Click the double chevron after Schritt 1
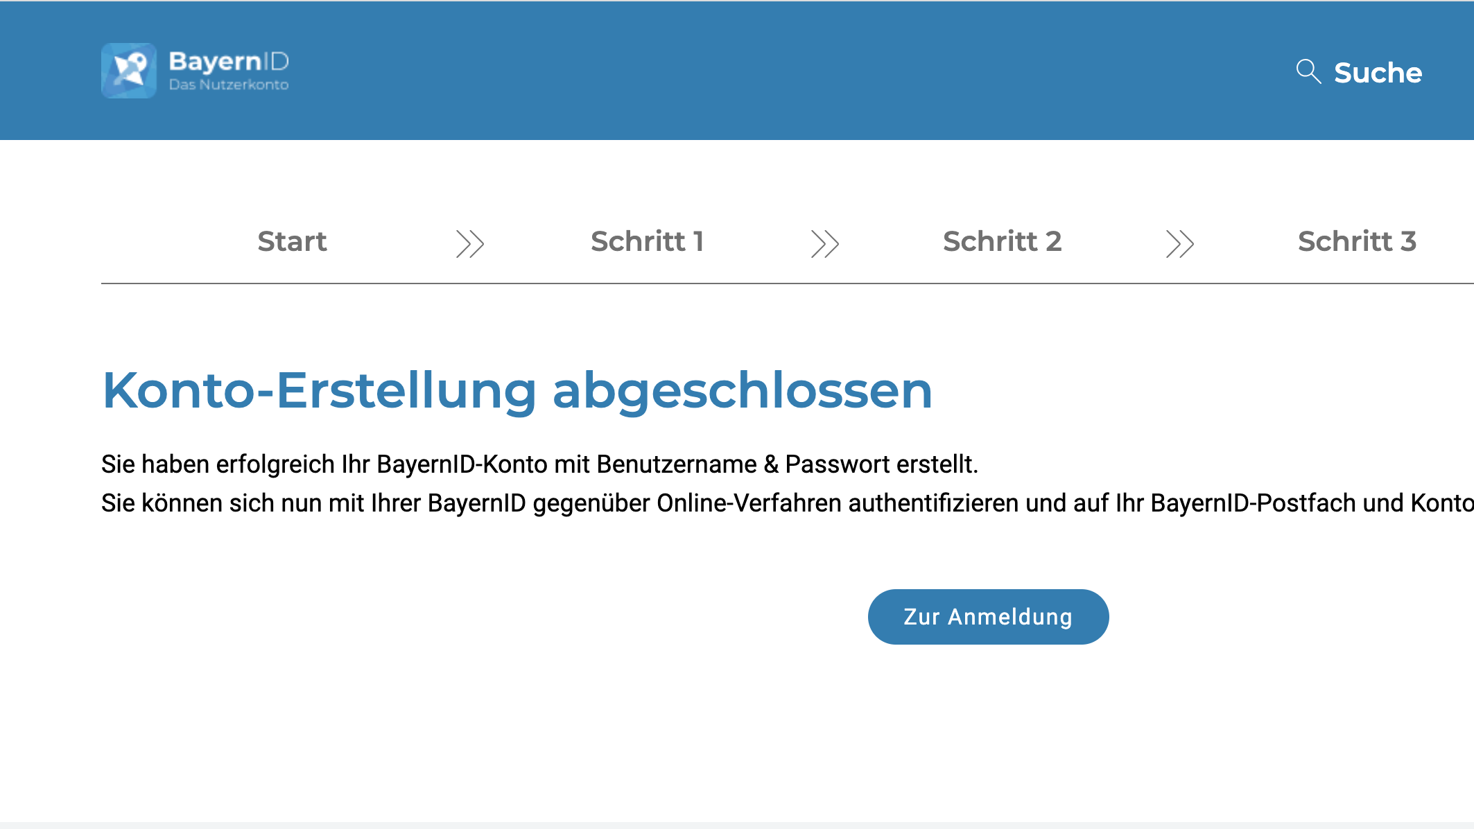The width and height of the screenshot is (1474, 829). pyautogui.click(x=825, y=243)
